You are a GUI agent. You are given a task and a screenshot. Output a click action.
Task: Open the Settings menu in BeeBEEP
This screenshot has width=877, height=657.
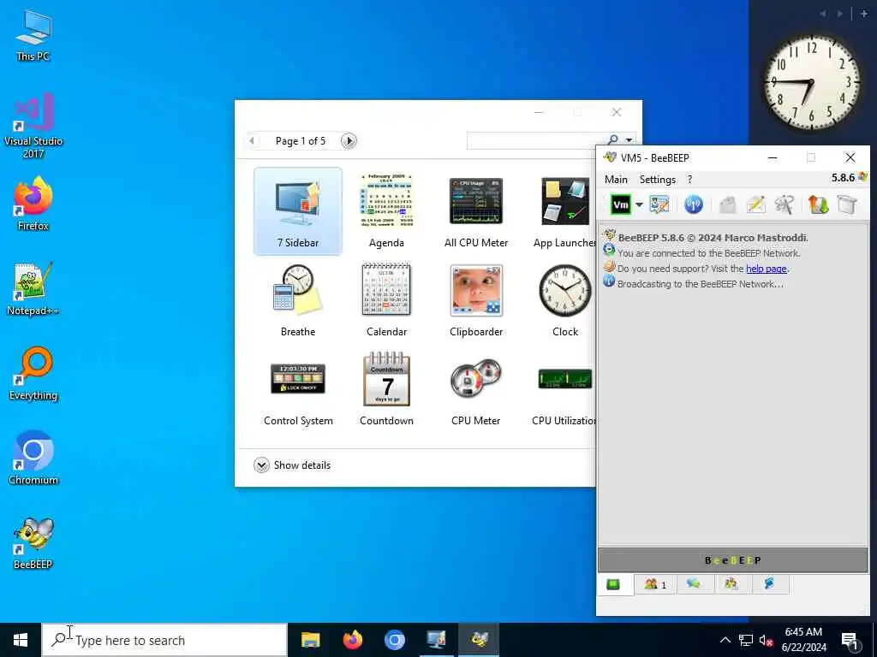point(657,180)
